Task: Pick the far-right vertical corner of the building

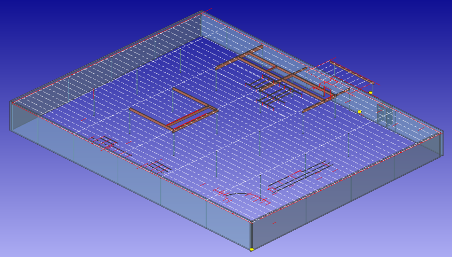Action: [442, 143]
